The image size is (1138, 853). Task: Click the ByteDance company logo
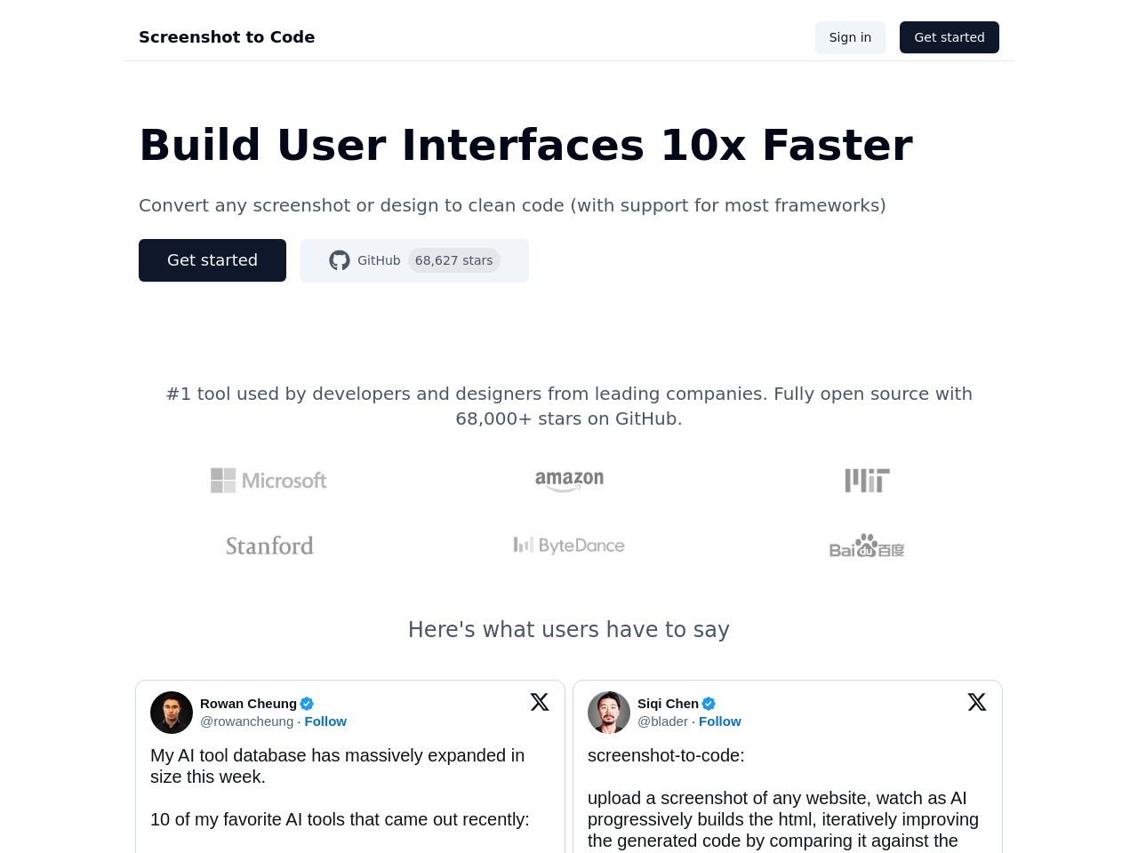tap(569, 545)
